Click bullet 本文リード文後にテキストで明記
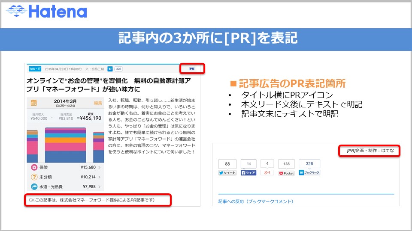 click(x=302, y=104)
